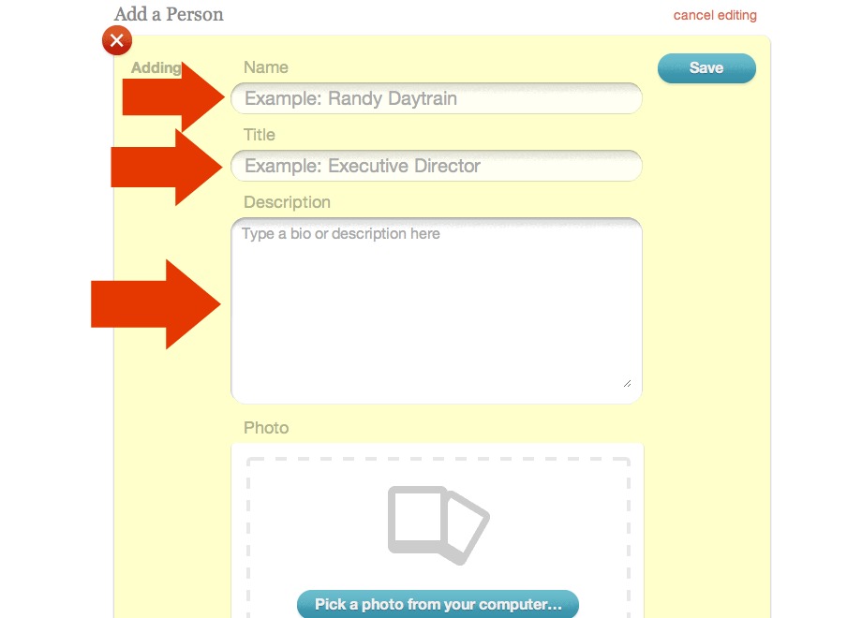Click the cancel editing link

[x=715, y=15]
